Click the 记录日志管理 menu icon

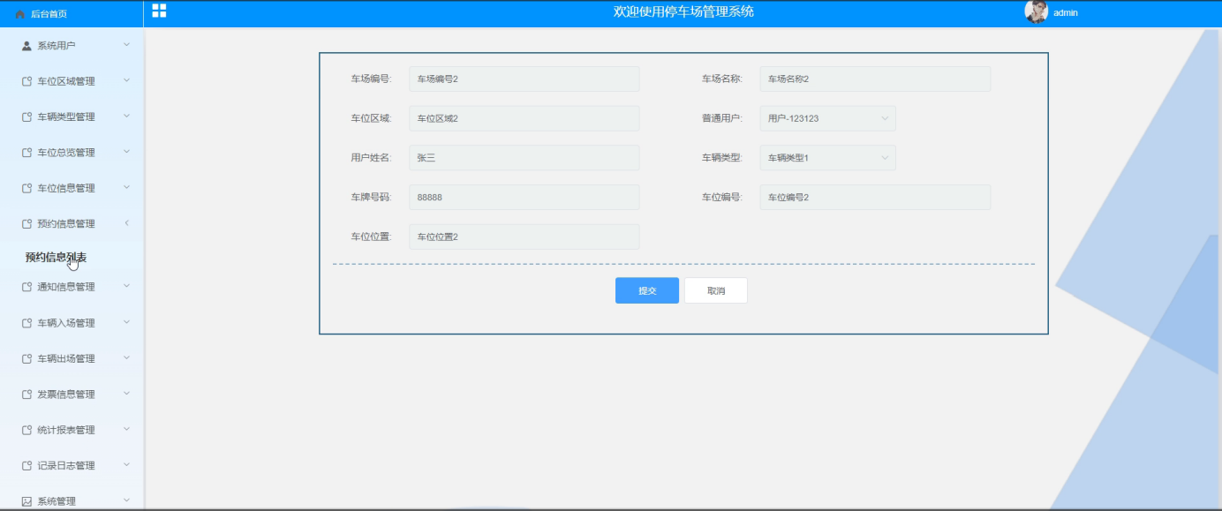click(x=26, y=466)
